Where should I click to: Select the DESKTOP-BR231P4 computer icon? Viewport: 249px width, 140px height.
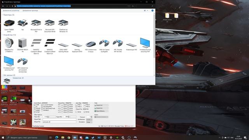[x=23, y=45]
